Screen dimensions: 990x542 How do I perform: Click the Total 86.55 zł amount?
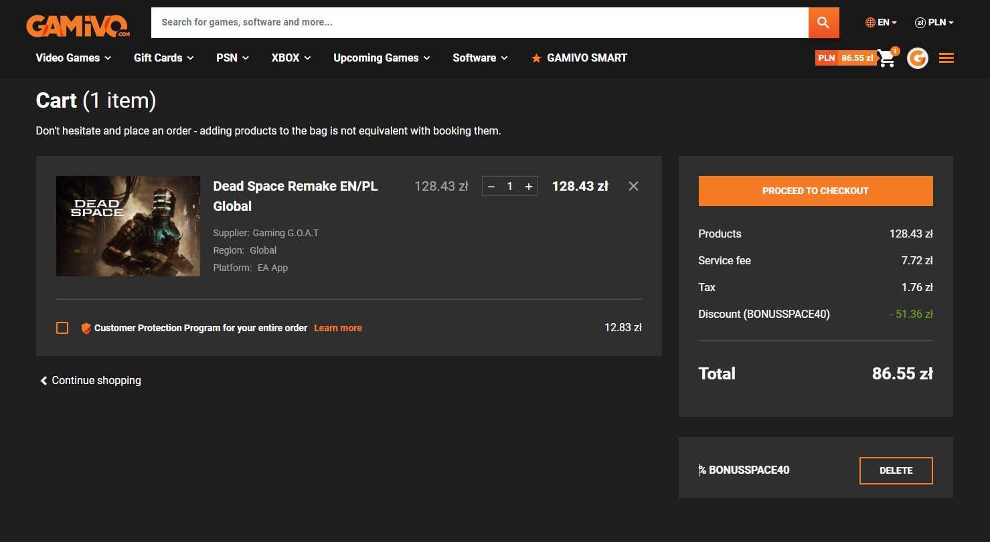pyautogui.click(x=902, y=373)
